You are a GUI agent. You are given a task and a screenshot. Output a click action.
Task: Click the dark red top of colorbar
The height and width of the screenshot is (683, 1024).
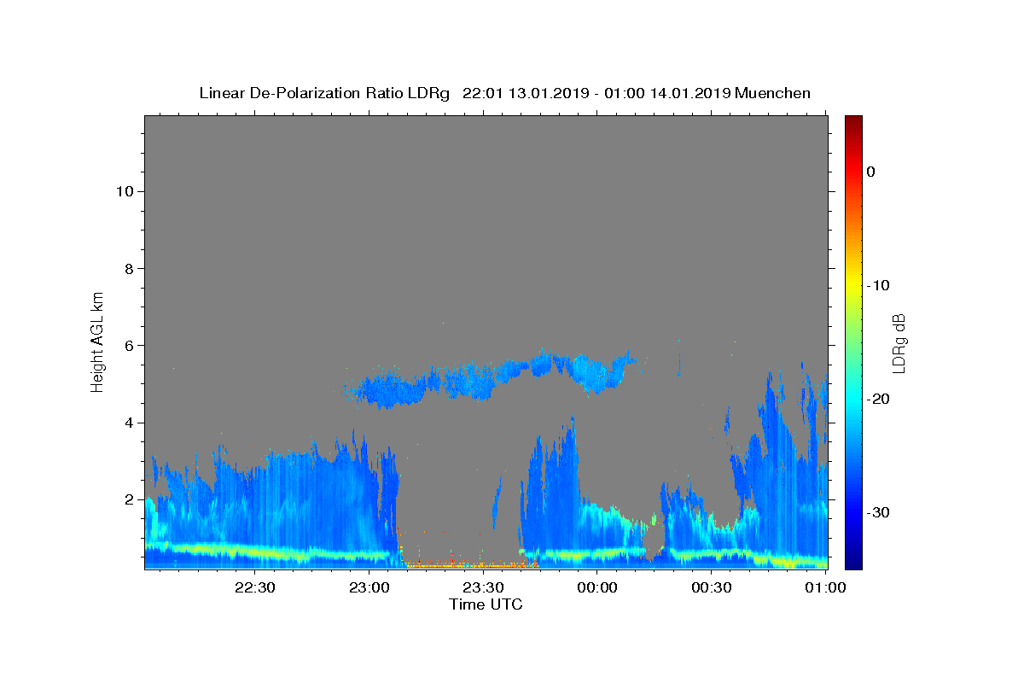853,121
